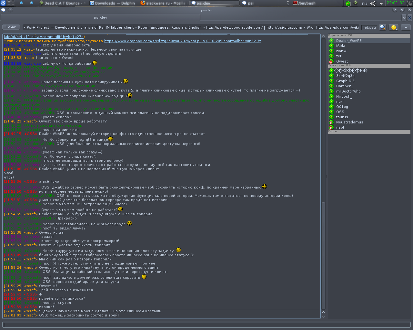413x330 pixels.
Task: Collapse the Участники (12) group header
Action: point(369,65)
